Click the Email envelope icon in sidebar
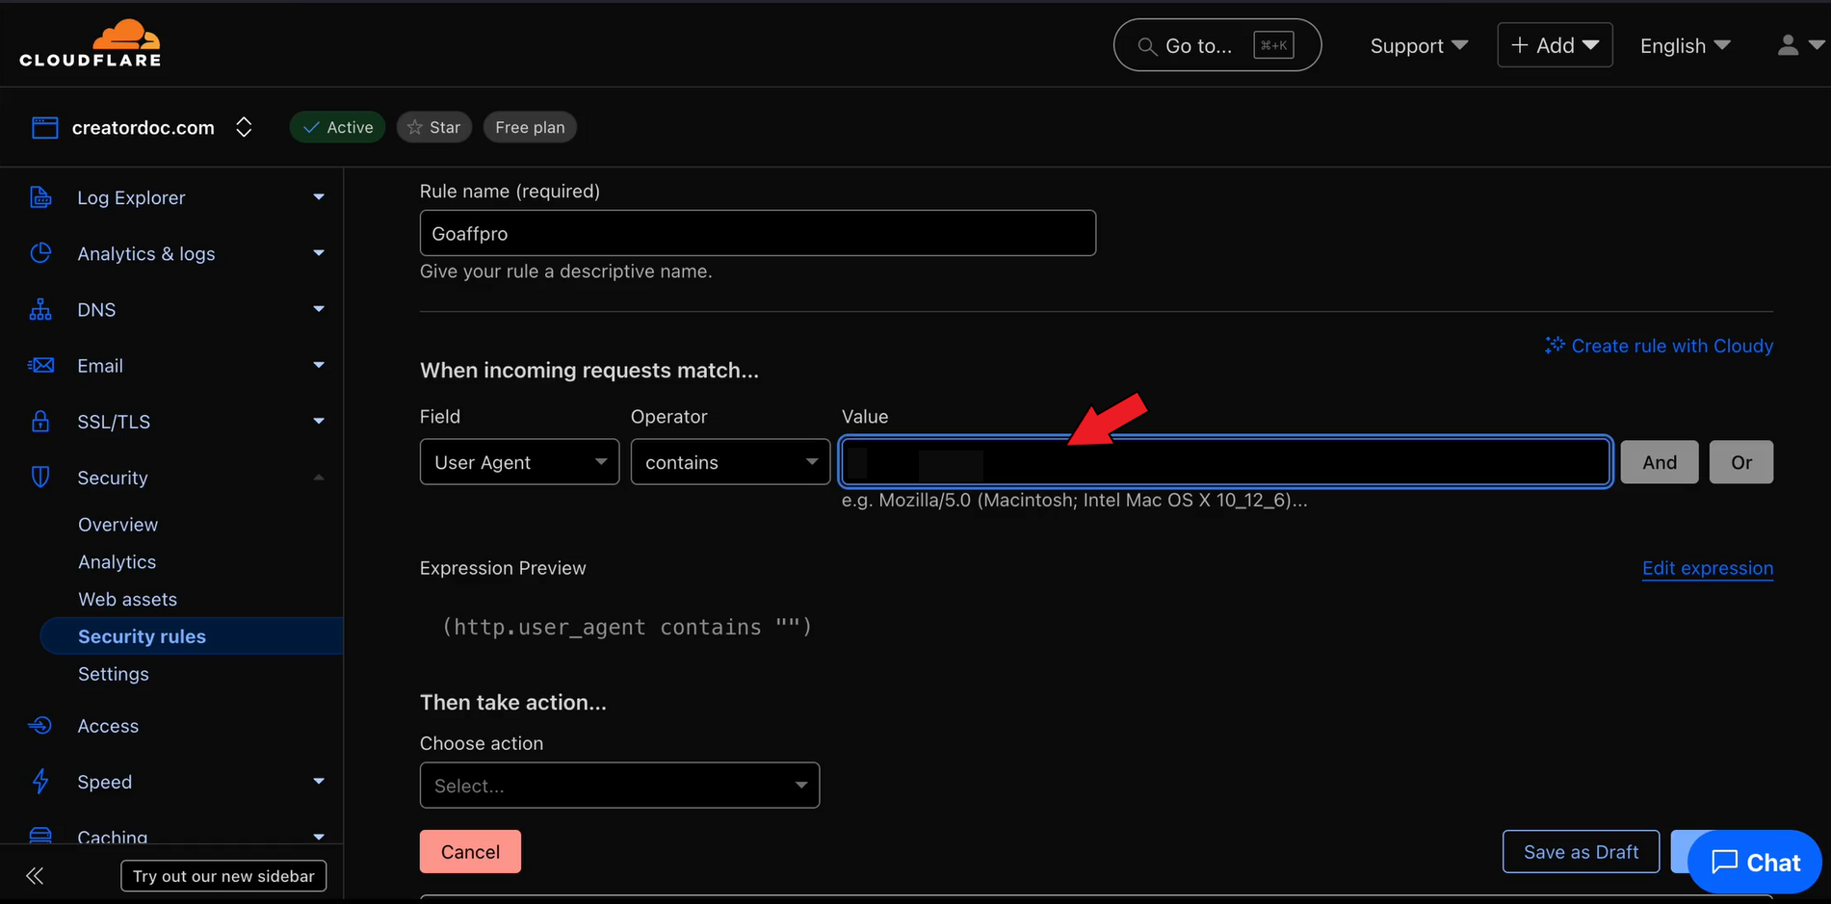1831x904 pixels. point(40,366)
